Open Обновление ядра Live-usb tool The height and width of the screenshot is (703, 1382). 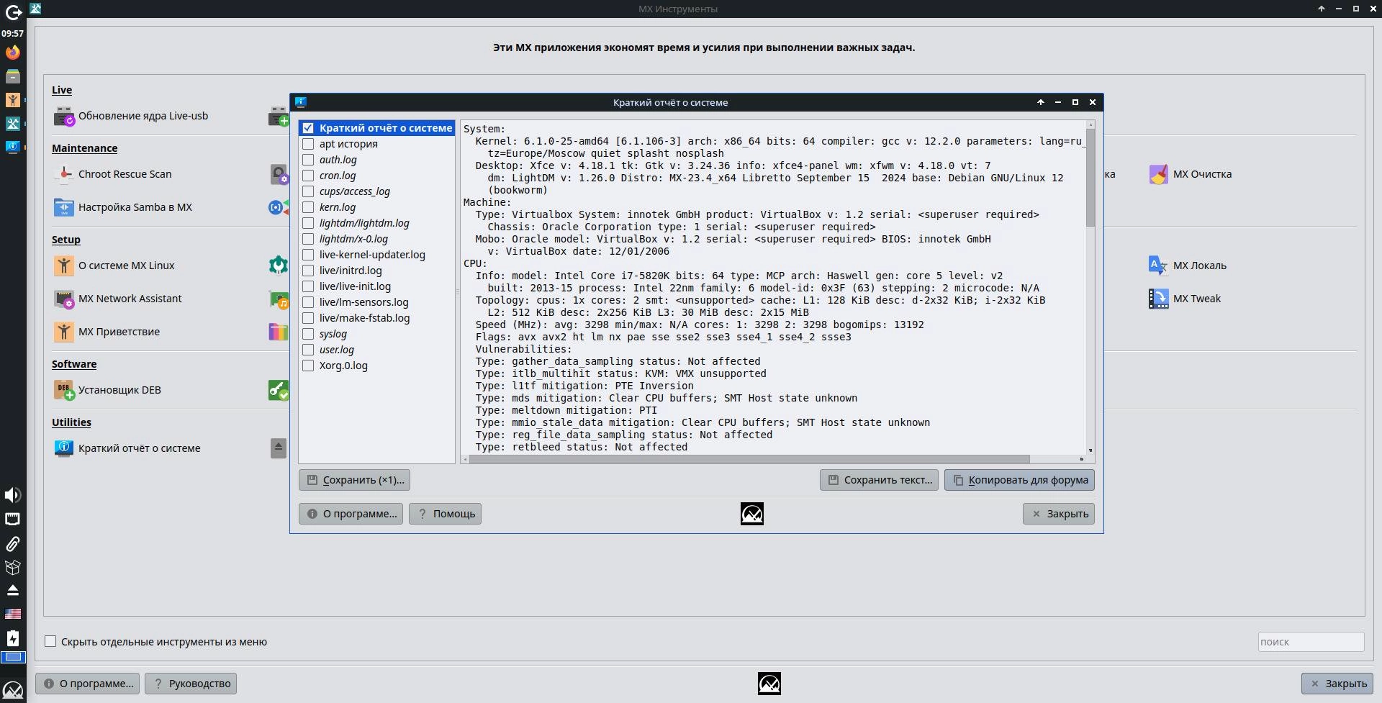pos(131,116)
